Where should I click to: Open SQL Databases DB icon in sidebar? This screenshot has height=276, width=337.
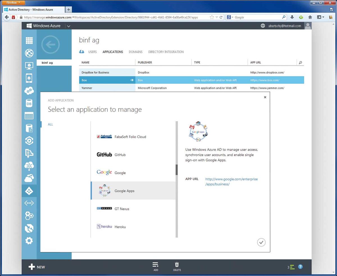coord(29,103)
